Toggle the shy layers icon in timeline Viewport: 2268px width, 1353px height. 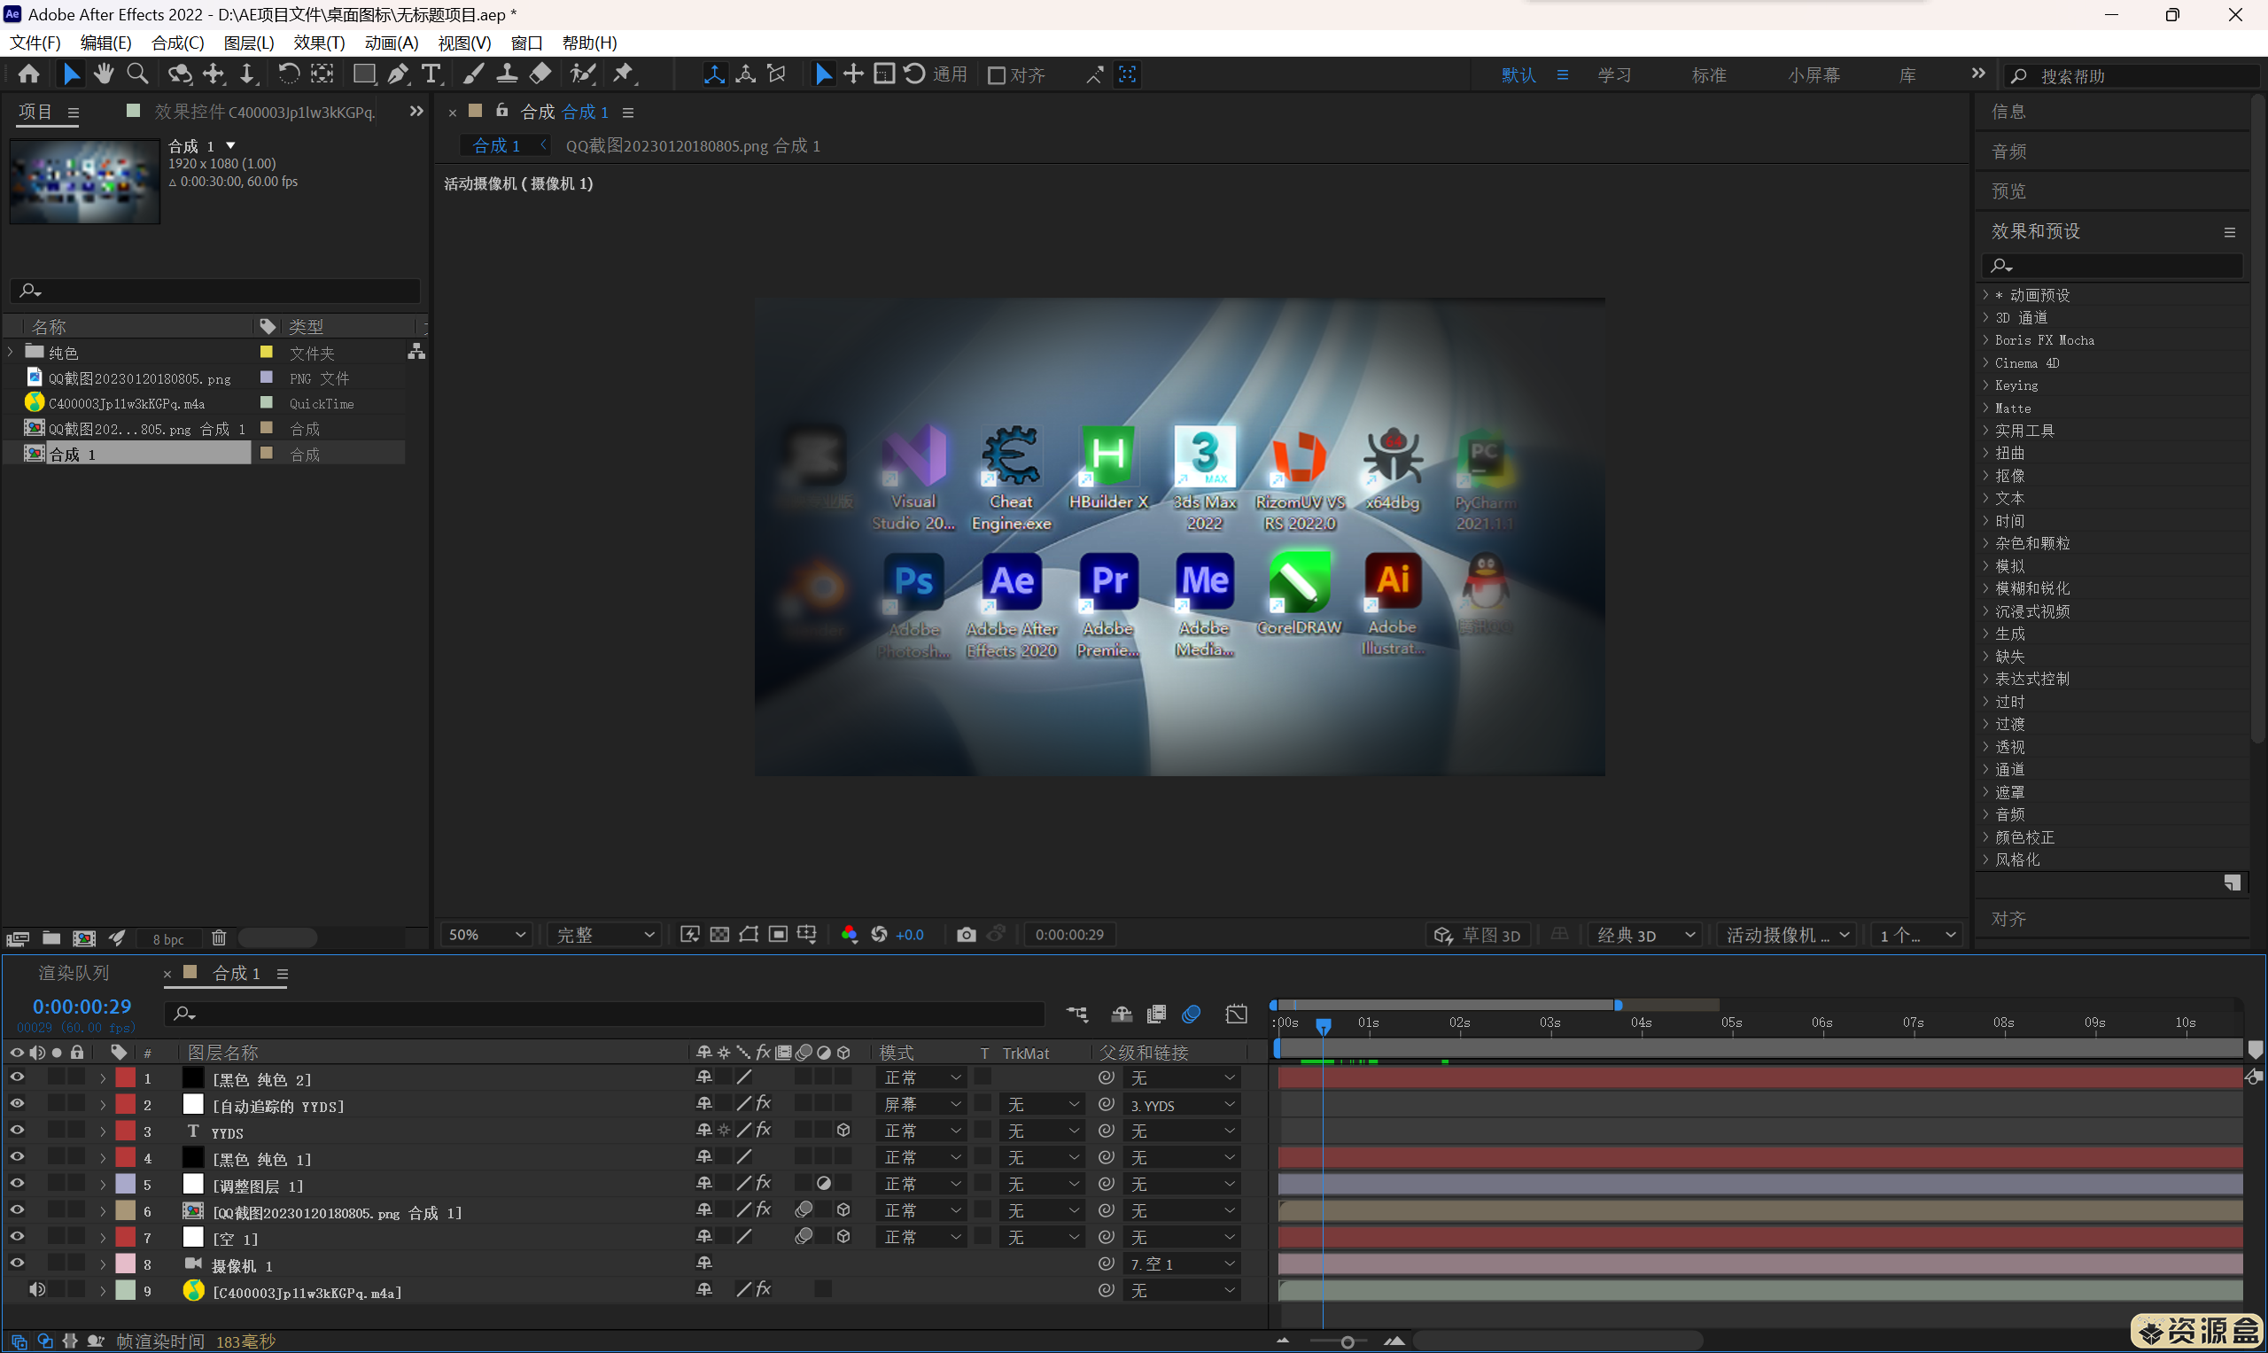point(1122,1014)
